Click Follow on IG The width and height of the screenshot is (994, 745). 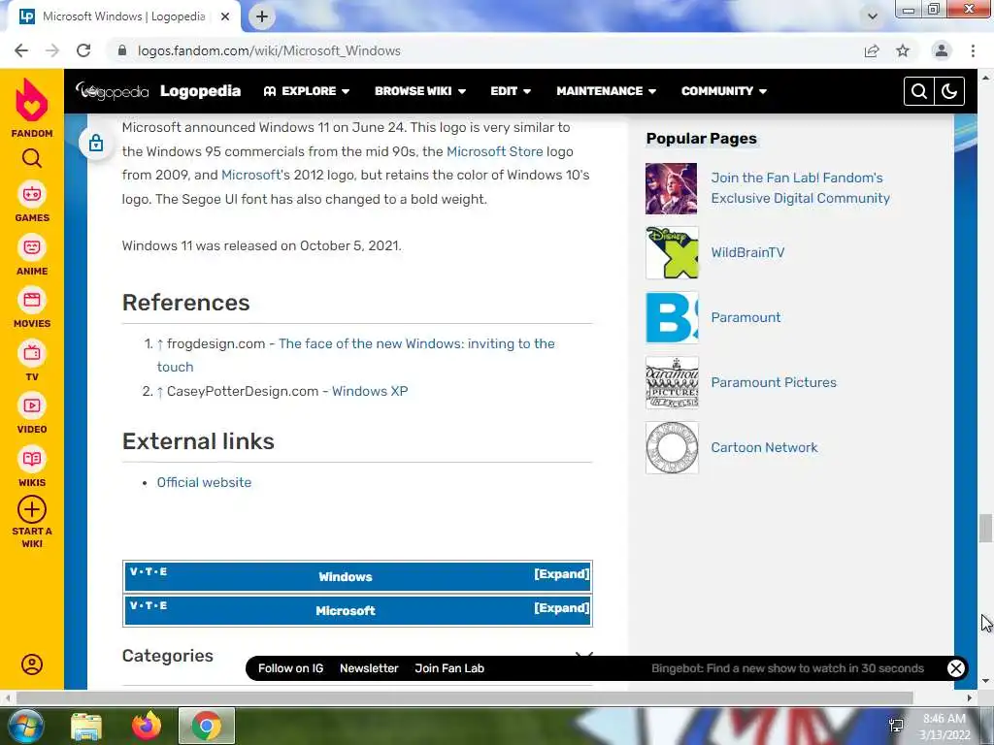pos(290,668)
